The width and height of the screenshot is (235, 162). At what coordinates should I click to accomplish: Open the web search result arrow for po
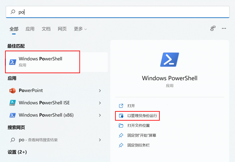click(x=100, y=140)
